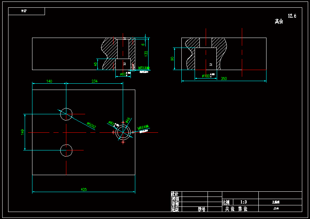This screenshot has height=219, width=310.
Task: Click the scale value "1:3"
Action: coord(243,202)
